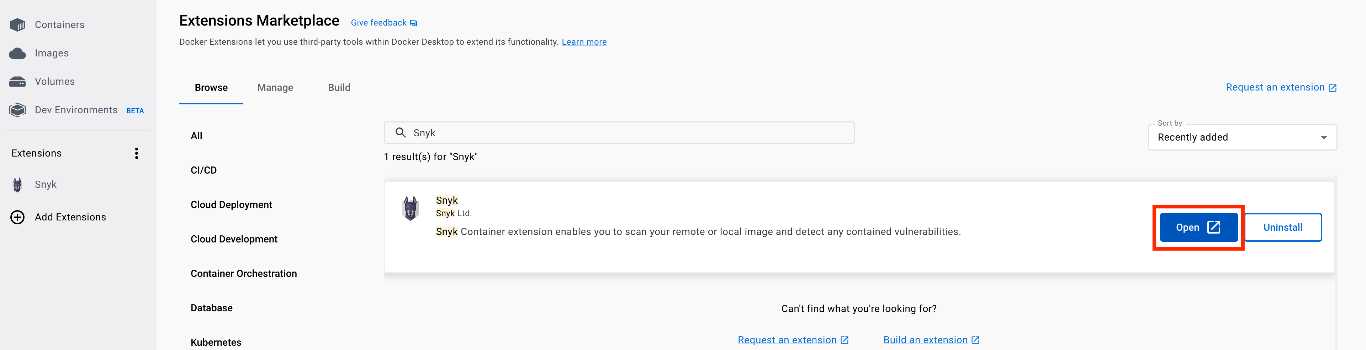The width and height of the screenshot is (1366, 350).
Task: Click the search magnifier icon
Action: [x=401, y=133]
